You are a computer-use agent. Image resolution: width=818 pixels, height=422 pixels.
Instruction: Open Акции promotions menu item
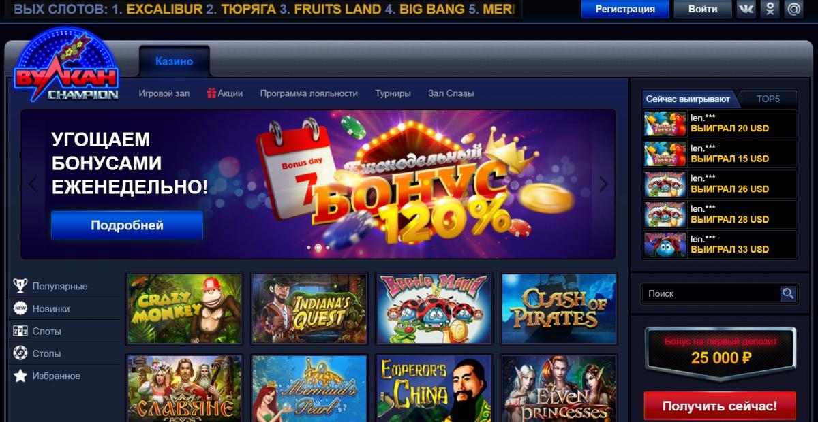[225, 93]
